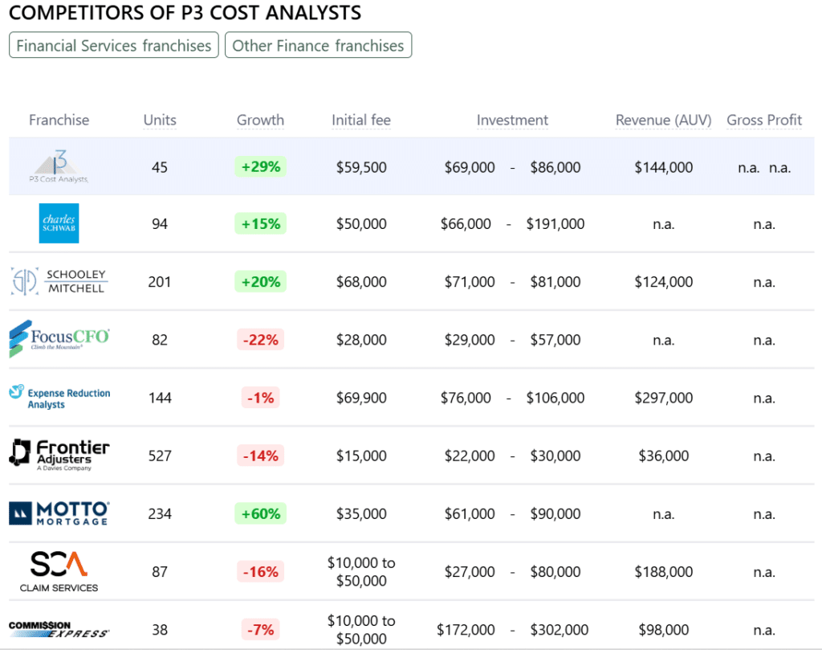Screen dimensions: 822x650
Task: Click the $28,000 initial fee
Action: pos(361,340)
